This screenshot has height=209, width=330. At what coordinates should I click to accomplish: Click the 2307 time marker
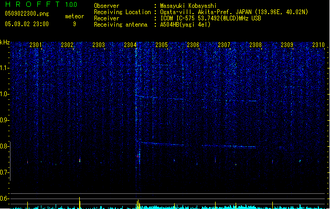point(224,45)
